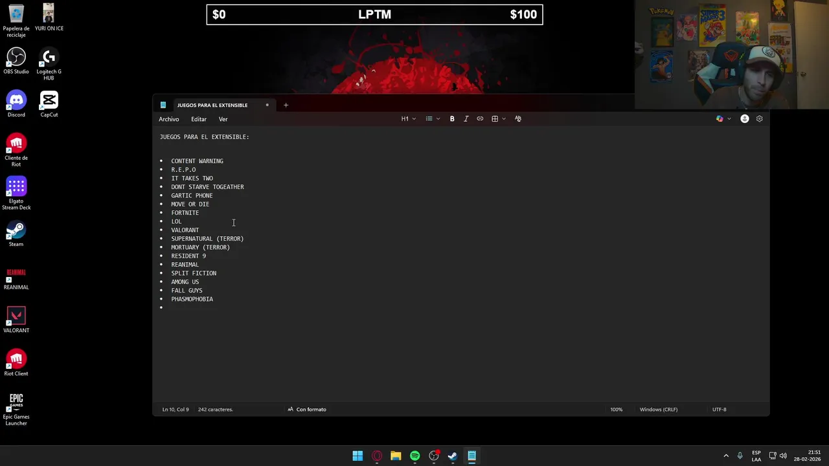Click the PHASMOPHOBIA line

(x=192, y=299)
